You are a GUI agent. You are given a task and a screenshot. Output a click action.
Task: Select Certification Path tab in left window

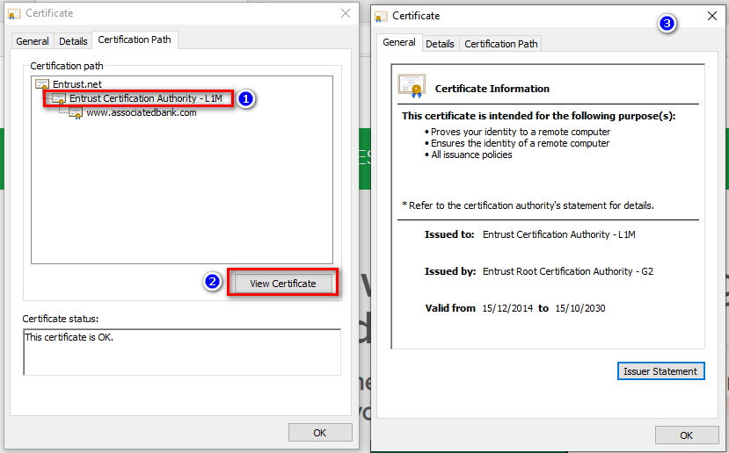pyautogui.click(x=135, y=40)
